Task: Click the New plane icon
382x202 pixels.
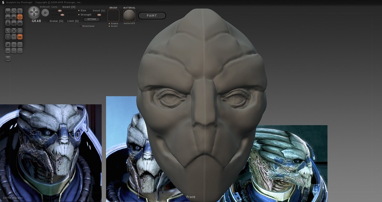Action: pos(8,51)
